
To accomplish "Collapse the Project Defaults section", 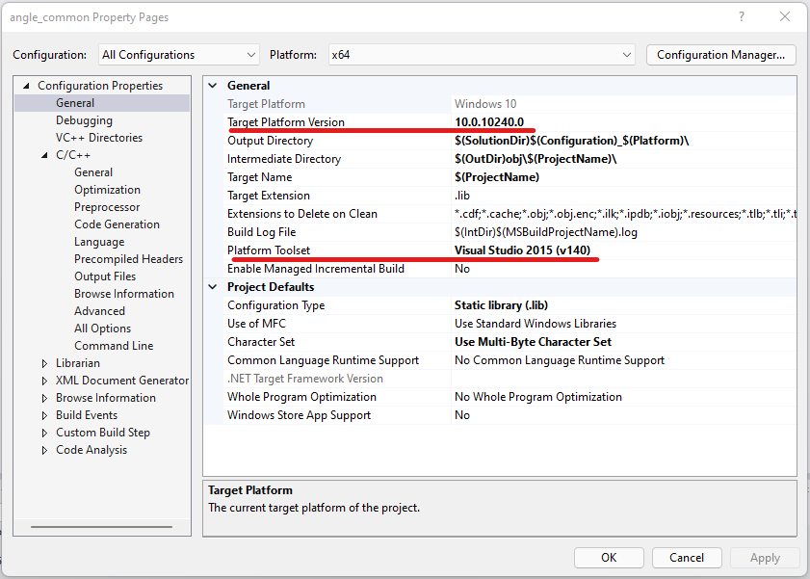I will pos(214,287).
